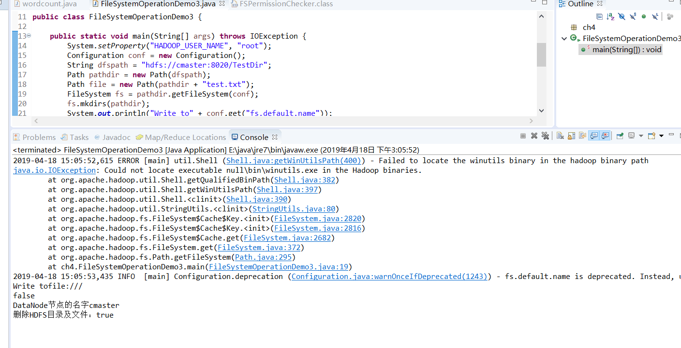The image size is (681, 348).
Task: Click the Terminate icon in Console toolbar
Action: coord(523,136)
